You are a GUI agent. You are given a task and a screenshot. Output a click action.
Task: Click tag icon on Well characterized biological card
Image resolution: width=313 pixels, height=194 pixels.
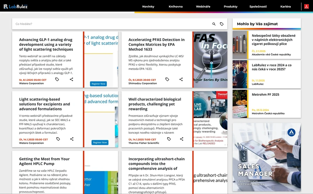click(x=169, y=139)
